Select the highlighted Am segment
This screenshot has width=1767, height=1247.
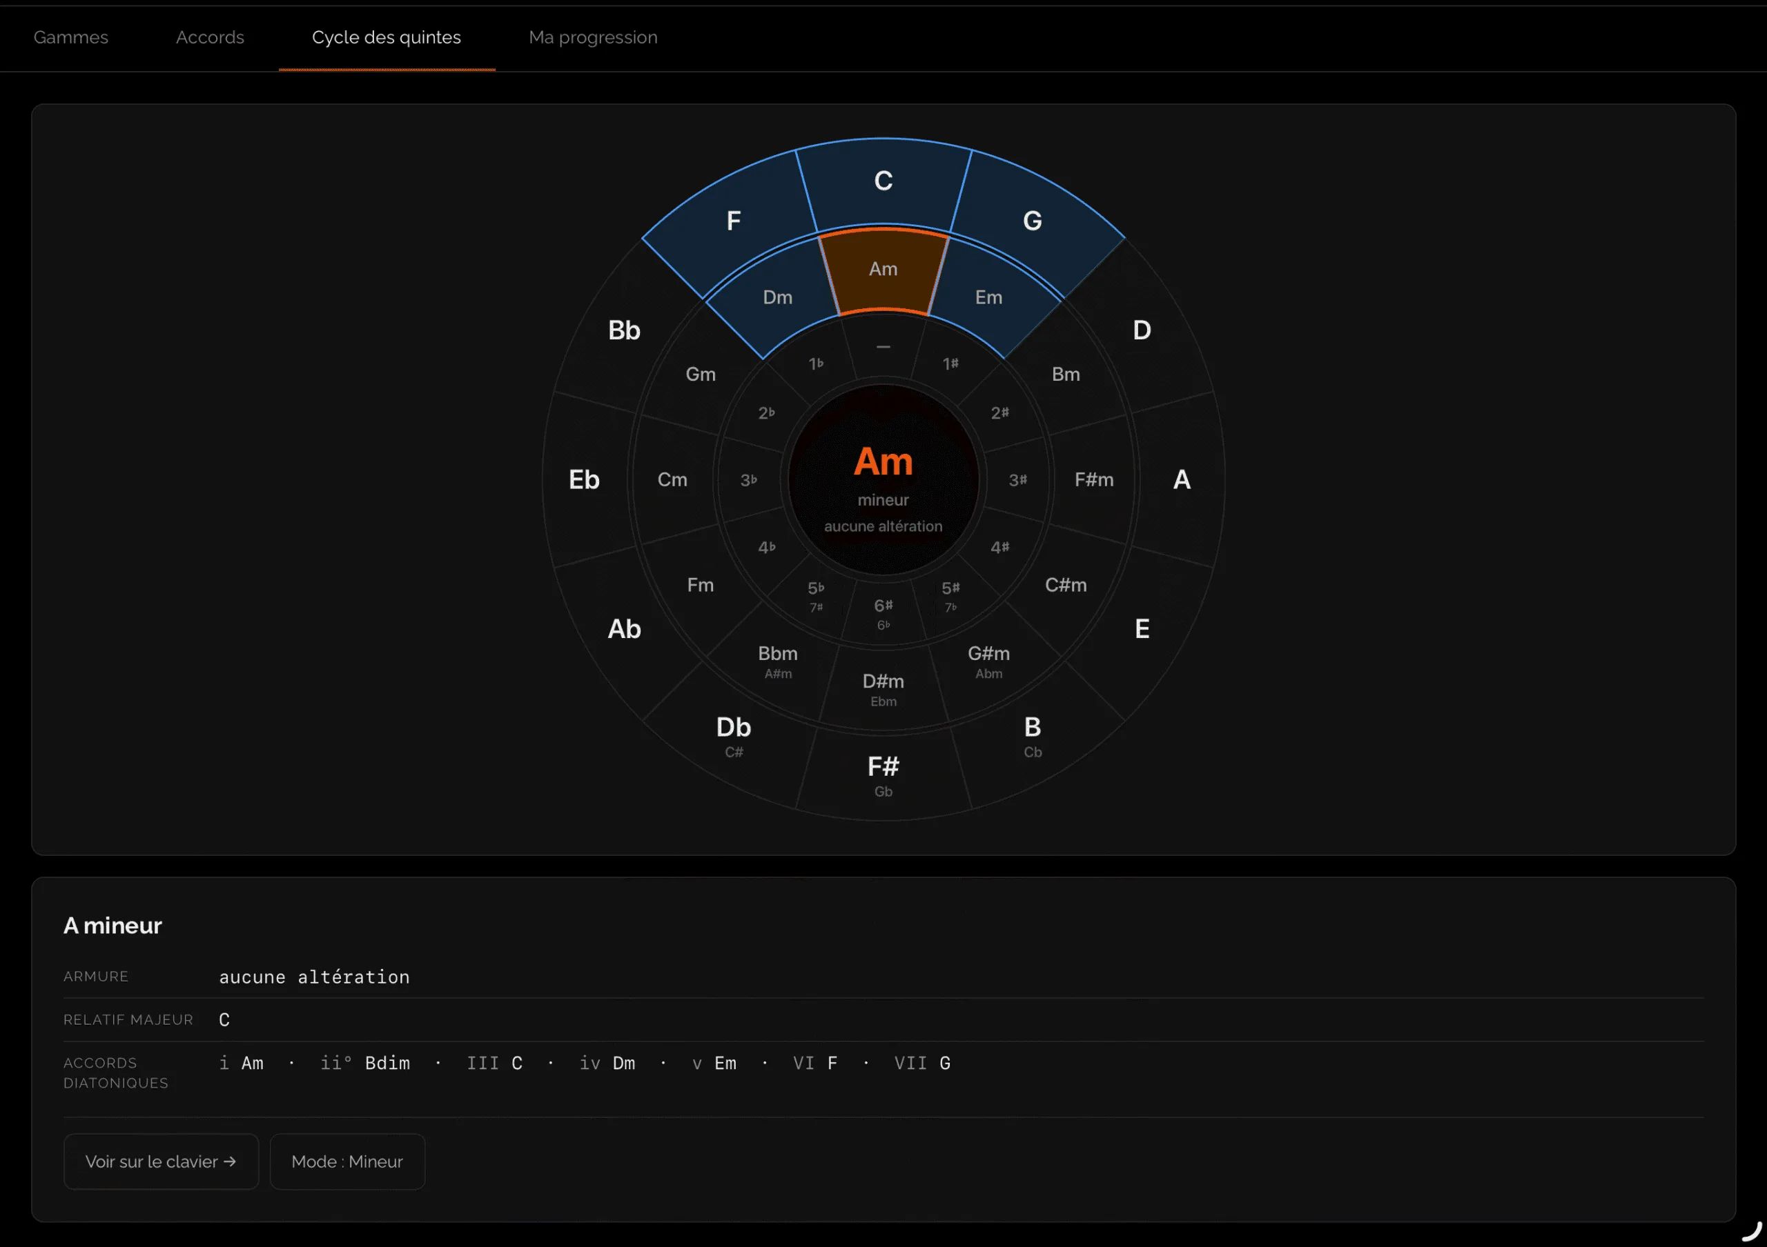click(883, 269)
